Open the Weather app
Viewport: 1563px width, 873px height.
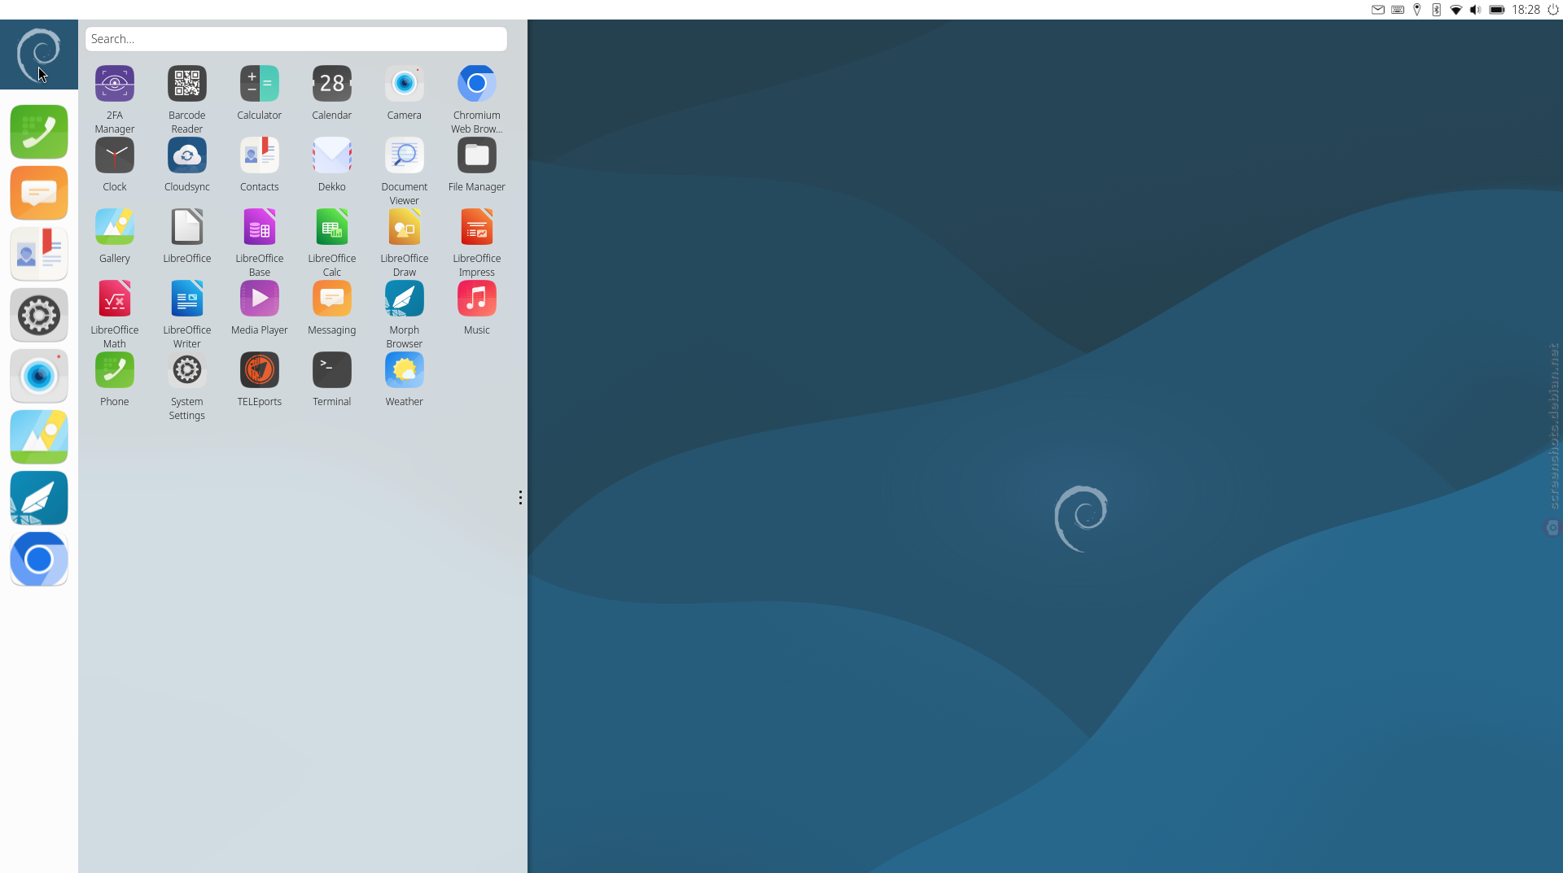click(x=405, y=370)
